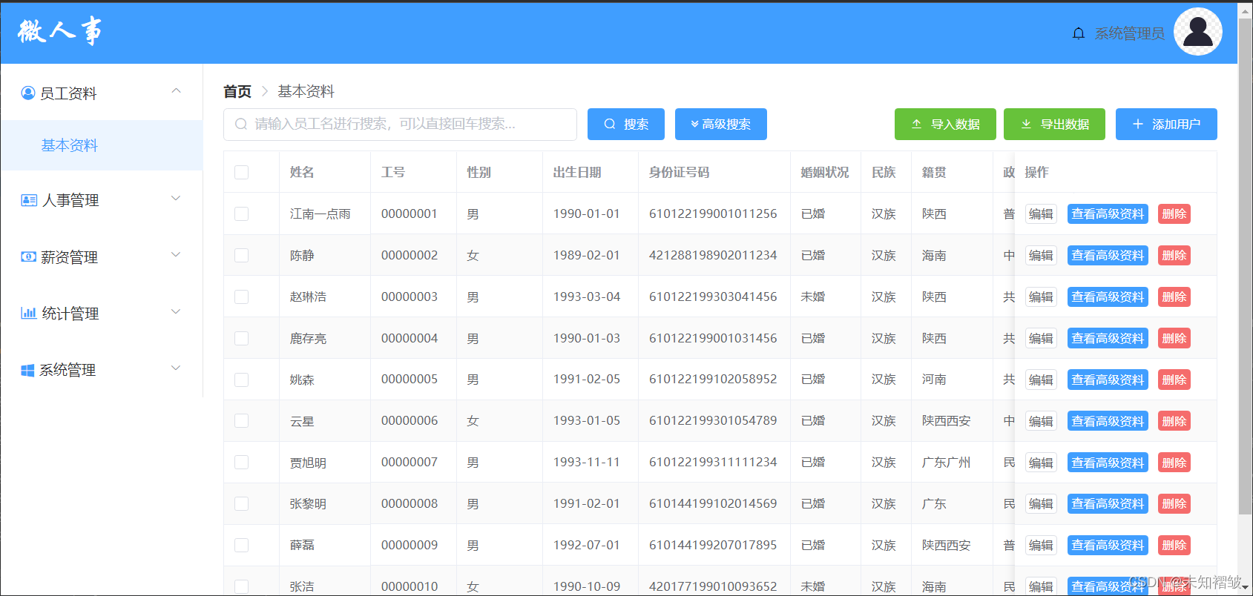Check the row for 张黎明
The image size is (1253, 596).
click(x=241, y=503)
